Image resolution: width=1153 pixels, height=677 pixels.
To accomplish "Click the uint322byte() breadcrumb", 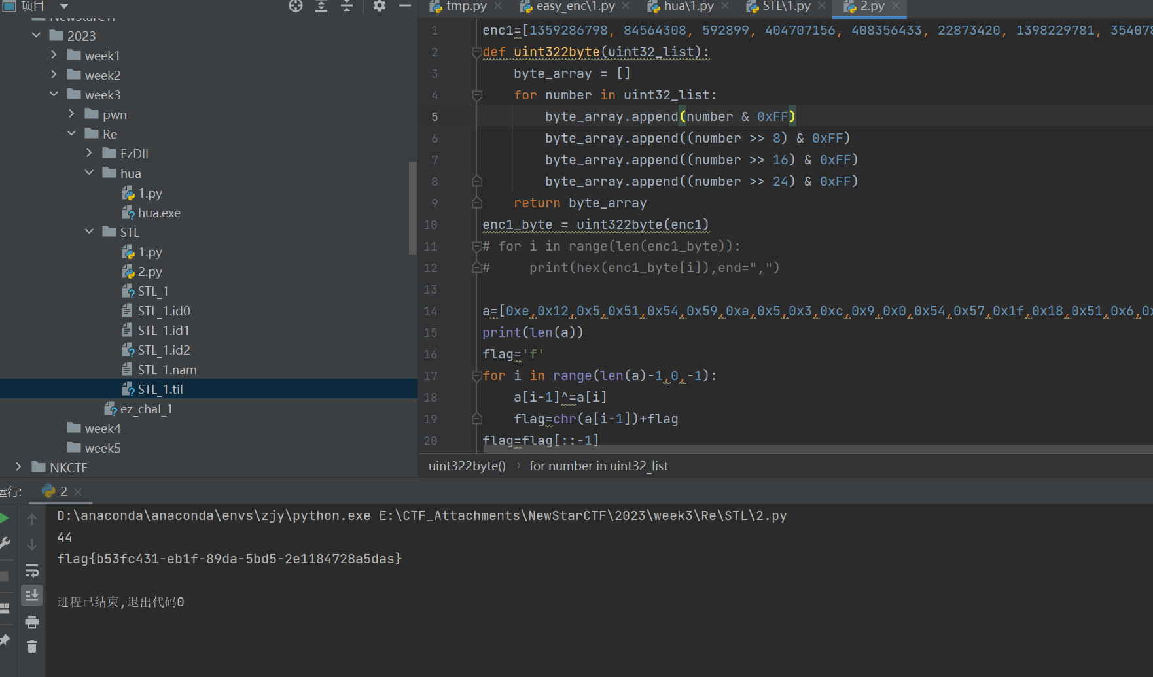I will pyautogui.click(x=467, y=466).
